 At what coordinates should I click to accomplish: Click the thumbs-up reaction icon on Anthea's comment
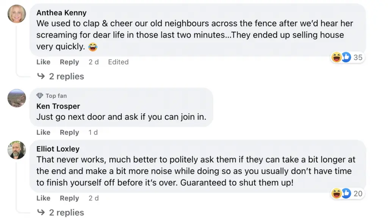pos(346,57)
